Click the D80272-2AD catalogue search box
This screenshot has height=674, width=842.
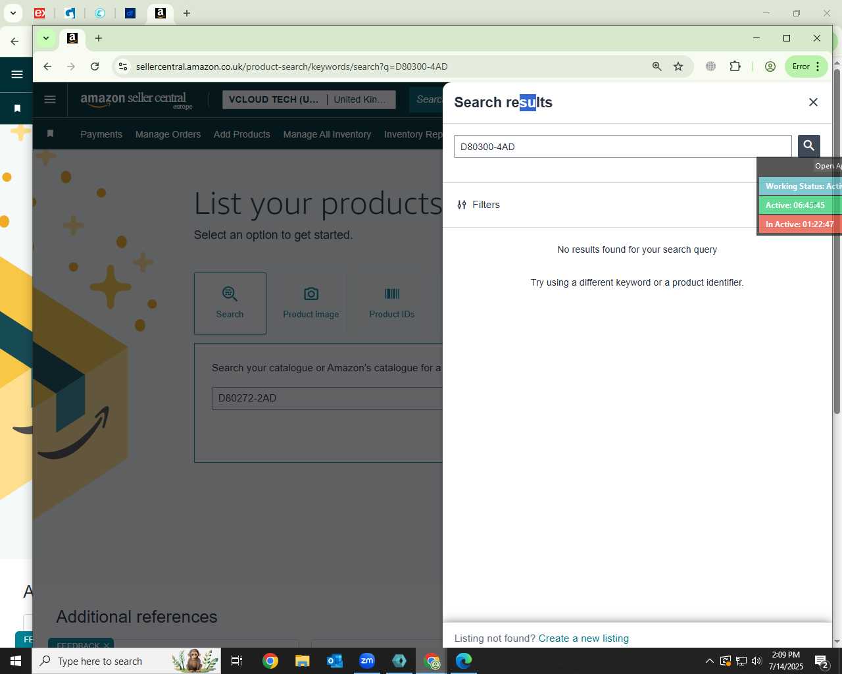point(328,398)
